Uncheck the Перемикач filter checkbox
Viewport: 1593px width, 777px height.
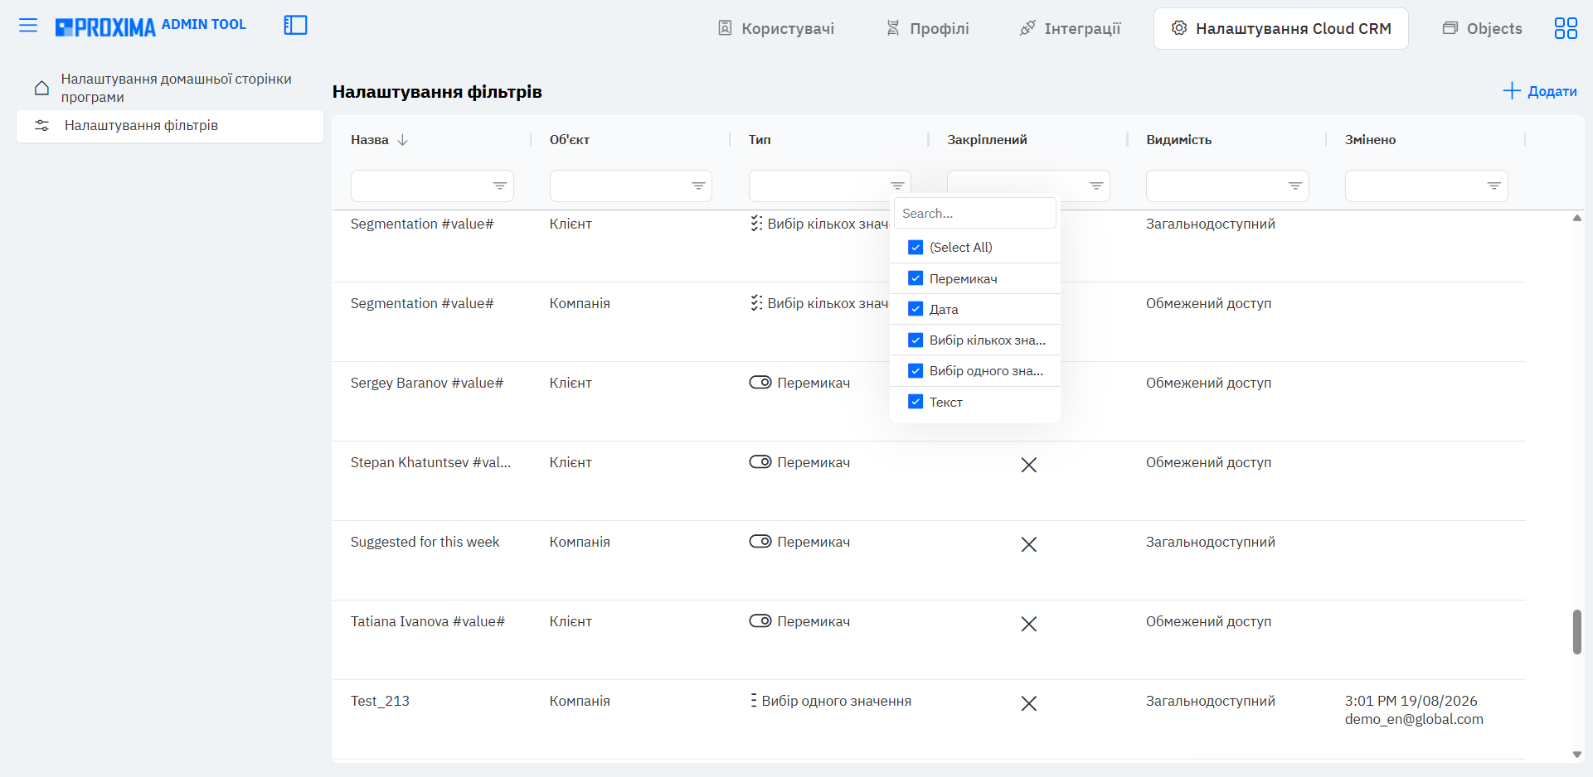(915, 278)
